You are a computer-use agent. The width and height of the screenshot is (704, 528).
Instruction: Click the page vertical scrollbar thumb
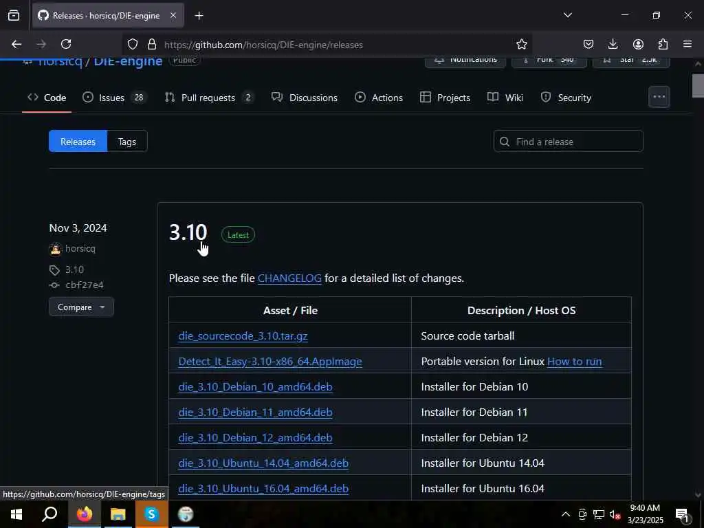click(698, 86)
